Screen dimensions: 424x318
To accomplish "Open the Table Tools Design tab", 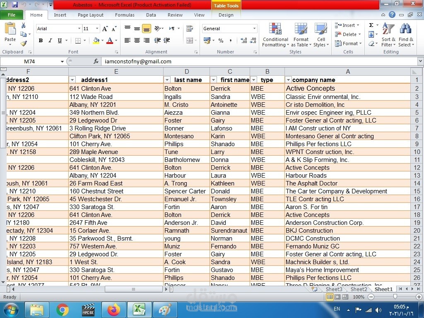I will 226,15.
